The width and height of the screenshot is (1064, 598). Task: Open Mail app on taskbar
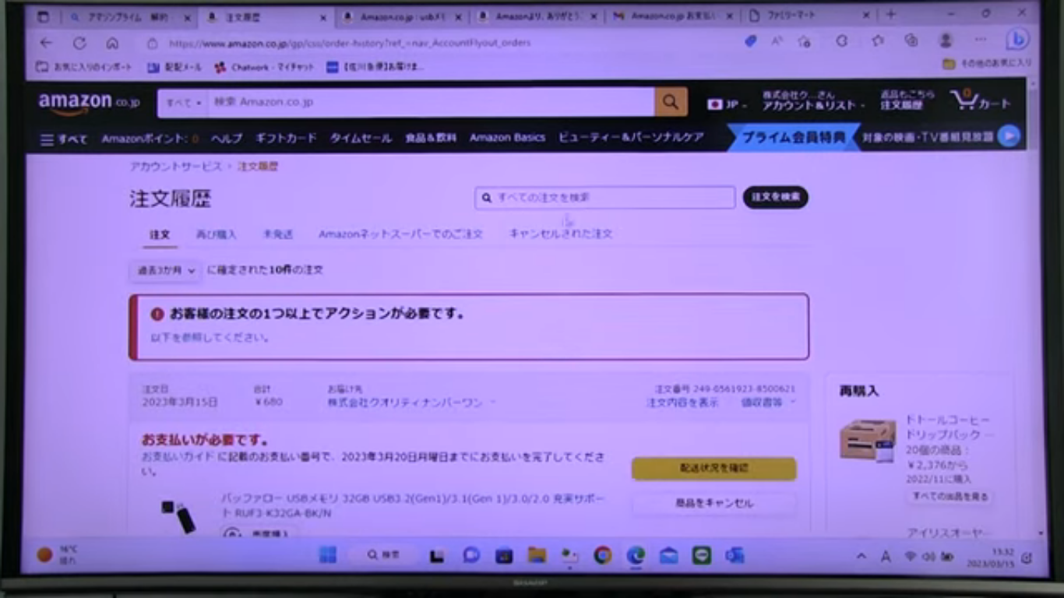tap(669, 555)
